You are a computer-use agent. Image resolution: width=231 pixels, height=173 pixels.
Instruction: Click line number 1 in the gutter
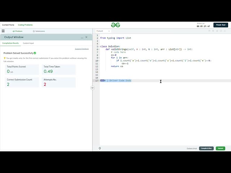point(97,35)
